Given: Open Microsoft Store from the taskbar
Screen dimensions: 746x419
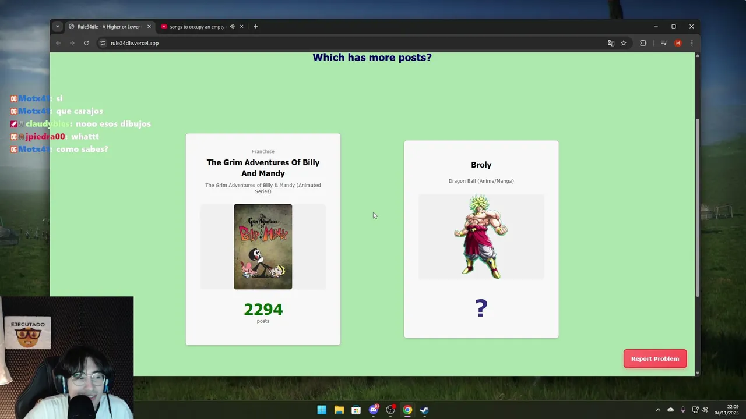Looking at the screenshot, I should (x=356, y=410).
